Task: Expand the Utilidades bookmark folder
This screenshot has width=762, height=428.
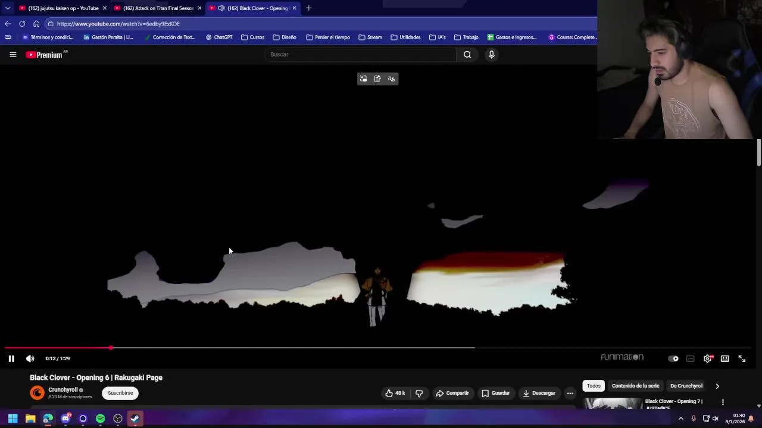Action: click(x=405, y=37)
